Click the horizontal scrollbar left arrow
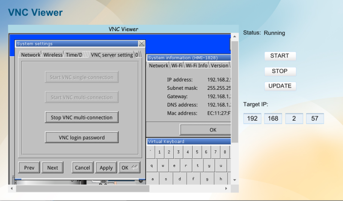Screen dimensions: 343x201 pyautogui.click(x=12, y=189)
